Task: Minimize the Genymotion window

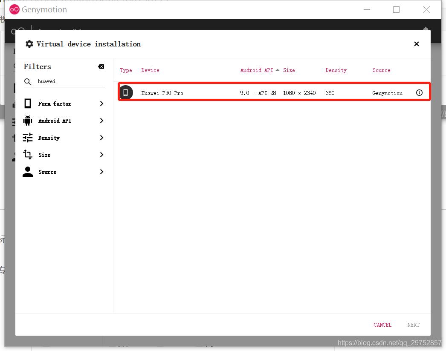Action: (x=367, y=10)
